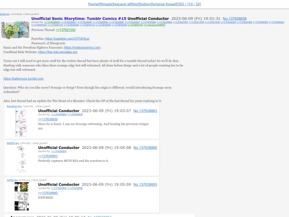Jump with the [top] navigation link
Image resolution: width=289 pixels, height=217 pixels.
pyautogui.click(x=135, y=4)
